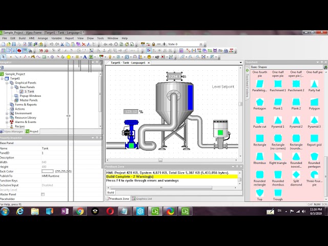Expand the Environment tree node
328x246 pixels.
tap(7, 113)
